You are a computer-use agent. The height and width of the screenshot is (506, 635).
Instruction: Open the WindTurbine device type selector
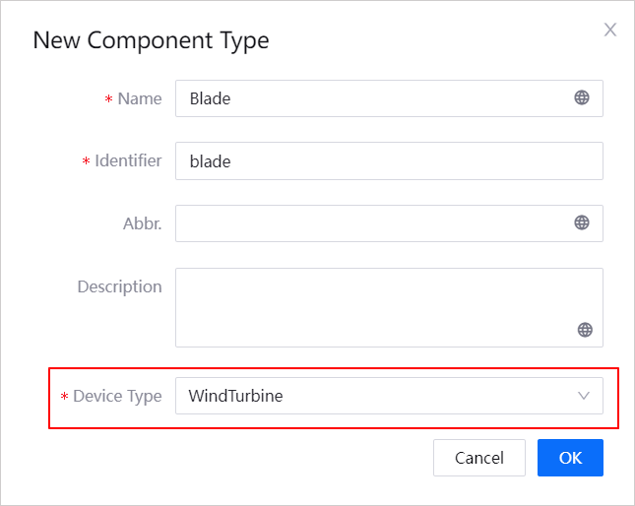(x=374, y=396)
